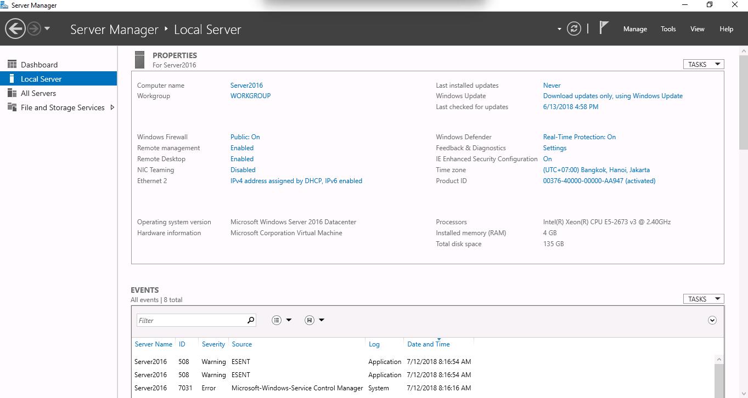Click Windows Firewall 'Public: On' link

coord(245,137)
